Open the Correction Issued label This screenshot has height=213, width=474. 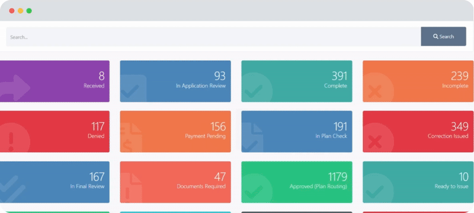448,136
